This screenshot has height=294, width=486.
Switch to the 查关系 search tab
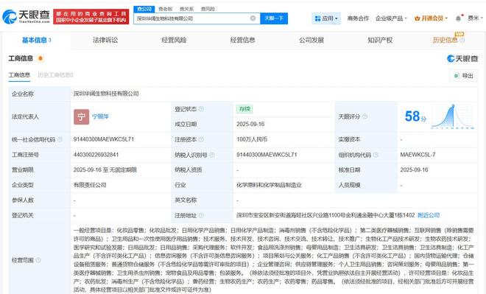(186, 9)
